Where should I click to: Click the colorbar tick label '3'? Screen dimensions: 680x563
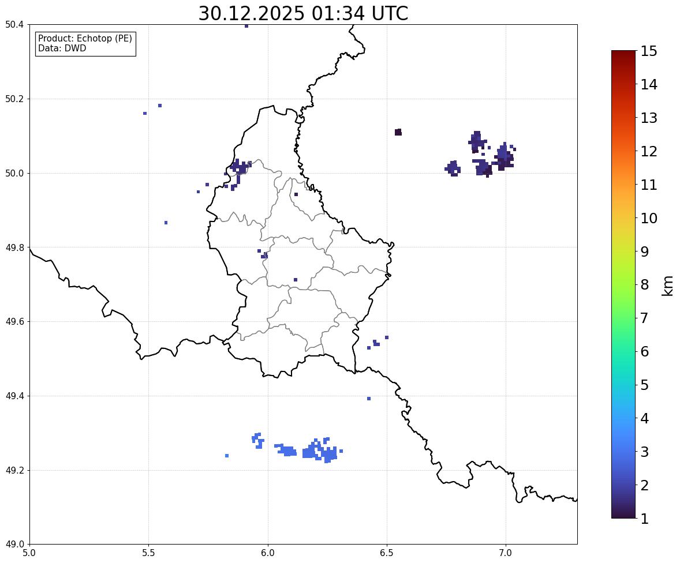(x=644, y=452)
